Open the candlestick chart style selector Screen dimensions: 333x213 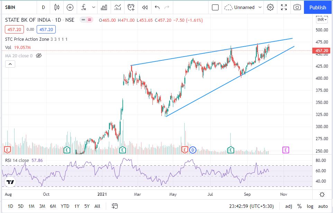(57, 7)
